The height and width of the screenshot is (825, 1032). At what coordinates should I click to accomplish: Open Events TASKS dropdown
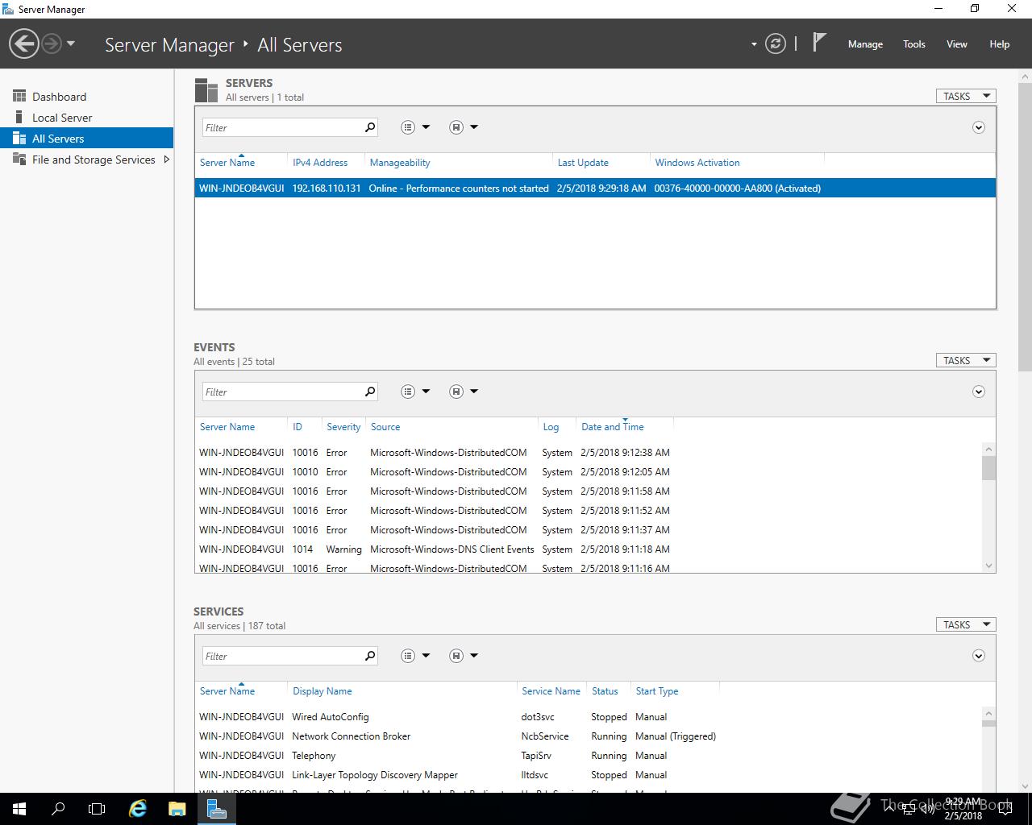(x=966, y=360)
